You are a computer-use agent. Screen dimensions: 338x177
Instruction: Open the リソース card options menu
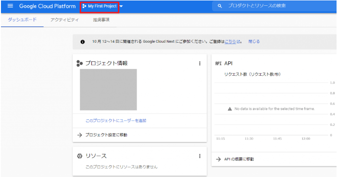pyautogui.click(x=200, y=156)
